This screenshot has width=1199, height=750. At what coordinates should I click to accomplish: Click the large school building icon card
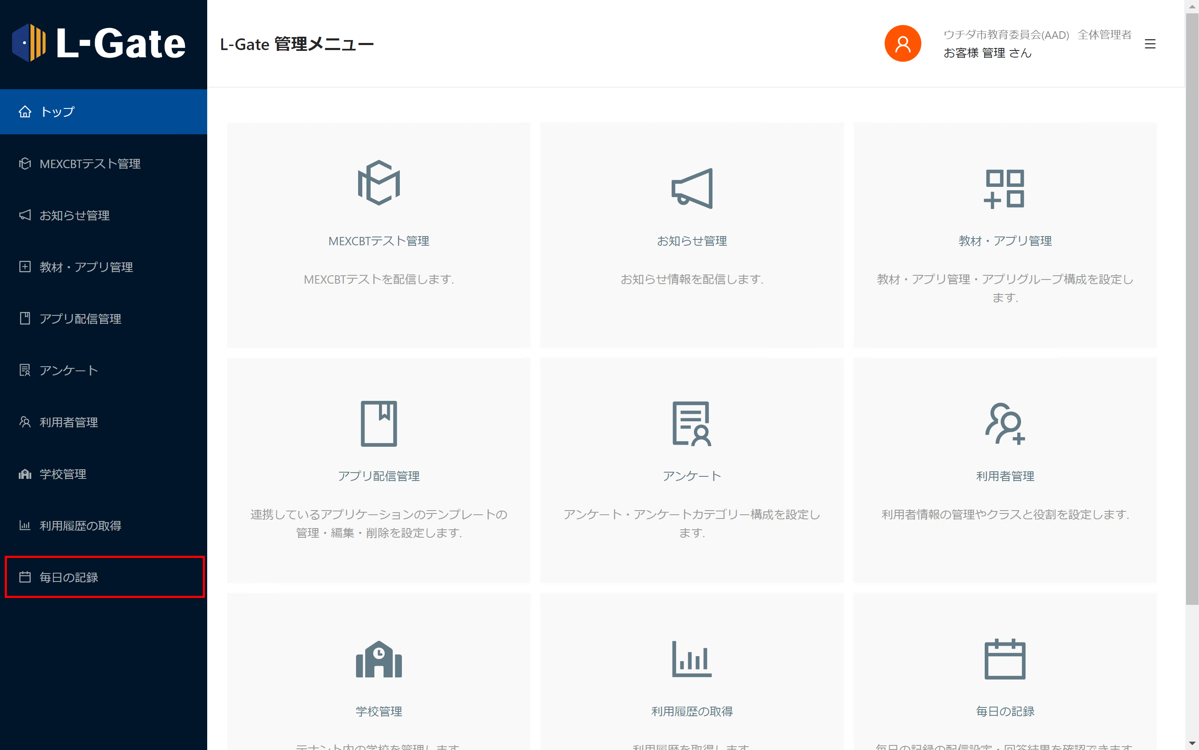(379, 659)
